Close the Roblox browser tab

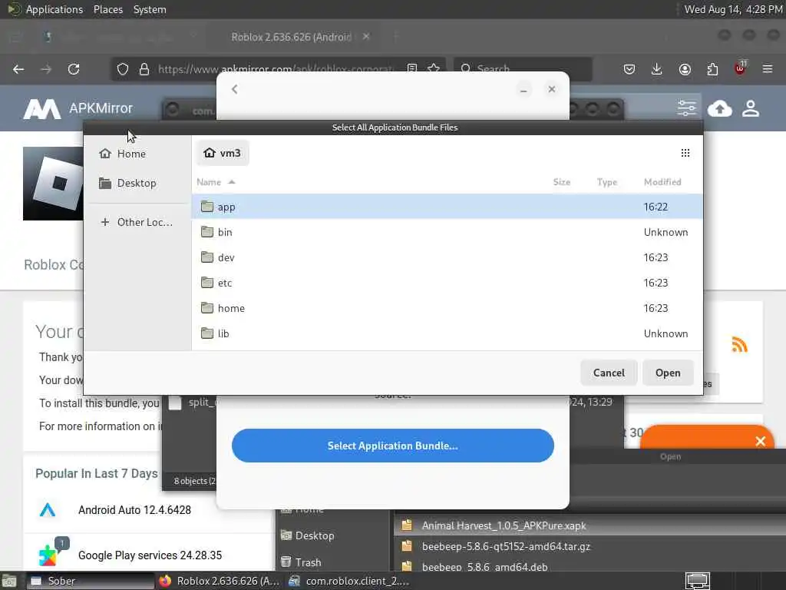(366, 37)
